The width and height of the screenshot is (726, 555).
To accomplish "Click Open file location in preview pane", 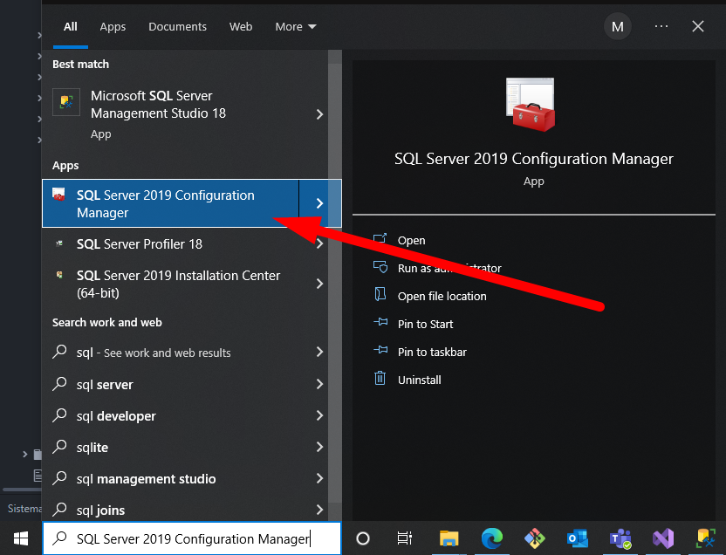I will 442,297.
